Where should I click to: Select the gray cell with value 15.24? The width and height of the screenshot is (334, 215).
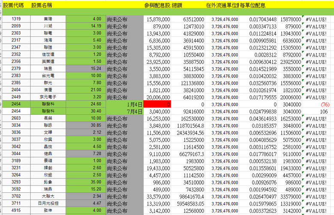click(x=86, y=69)
